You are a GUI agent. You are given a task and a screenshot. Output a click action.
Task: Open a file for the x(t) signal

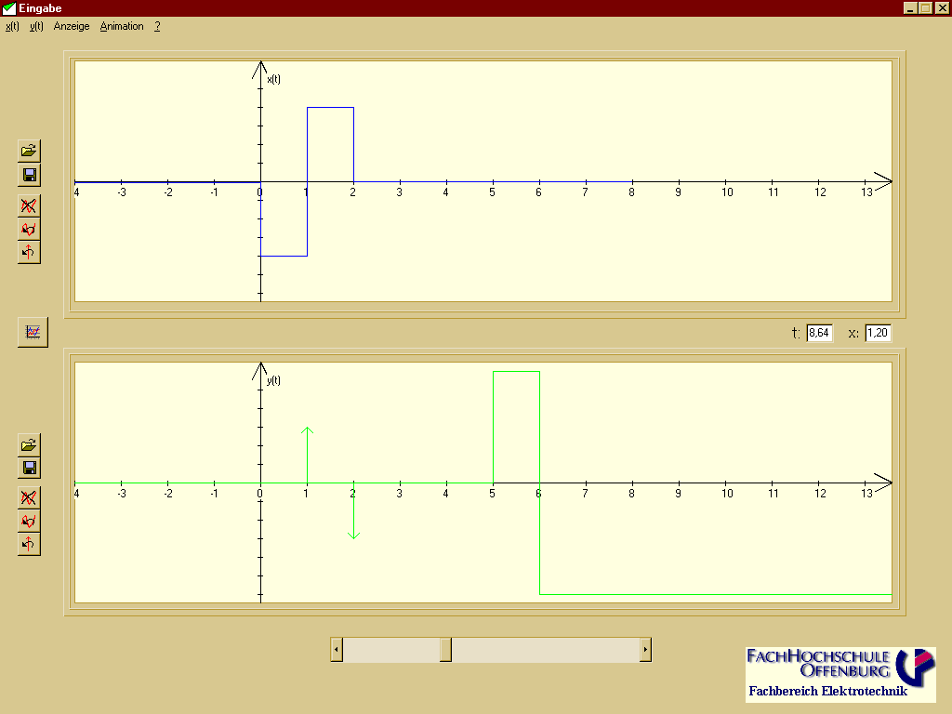click(x=29, y=151)
